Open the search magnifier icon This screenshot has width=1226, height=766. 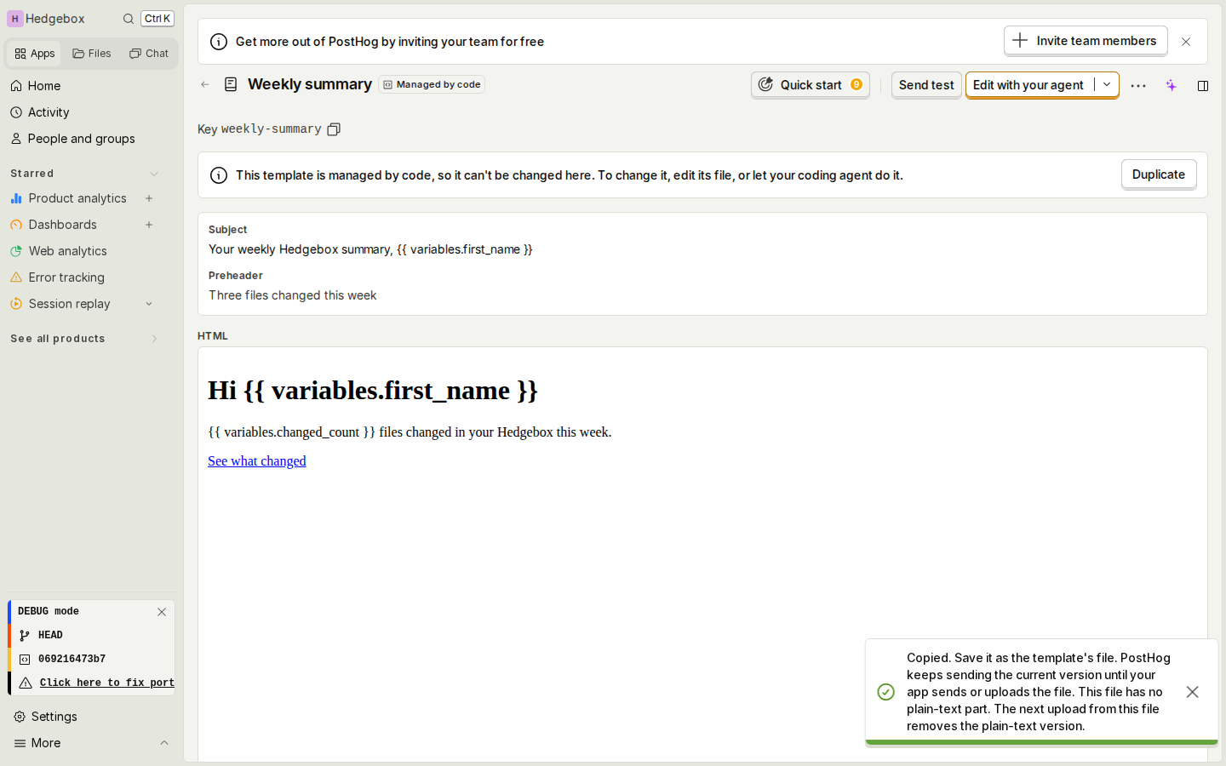(129, 19)
